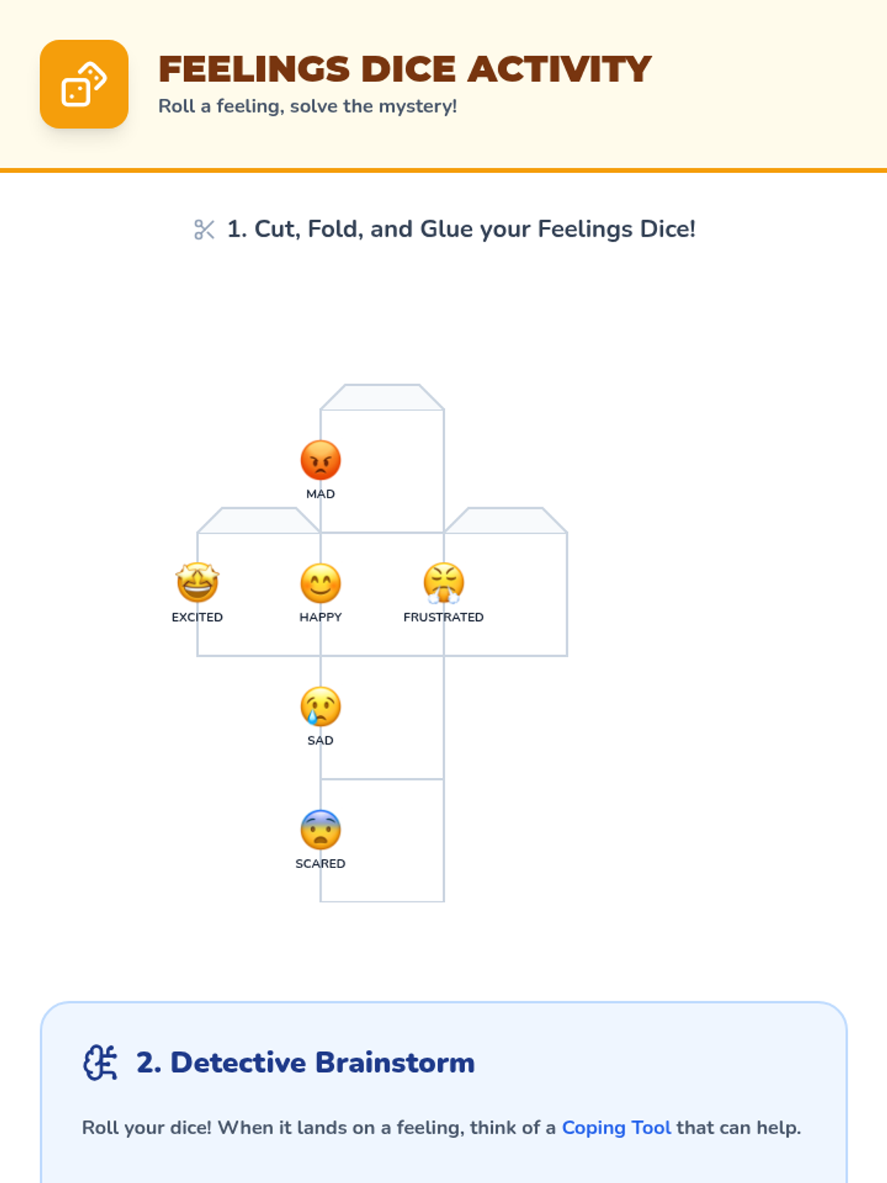Viewport: 887px width, 1183px height.
Task: Click the orange dice logo icon
Action: click(84, 84)
